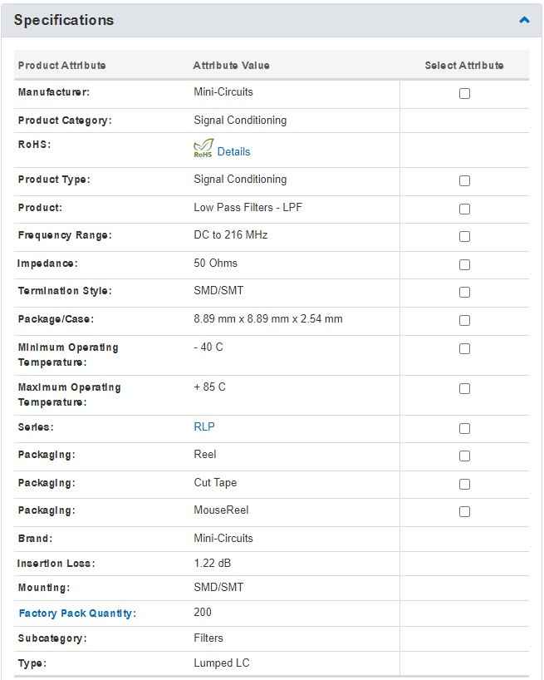This screenshot has width=544, height=680.
Task: Check the Series RLP checkbox
Action: coord(464,429)
